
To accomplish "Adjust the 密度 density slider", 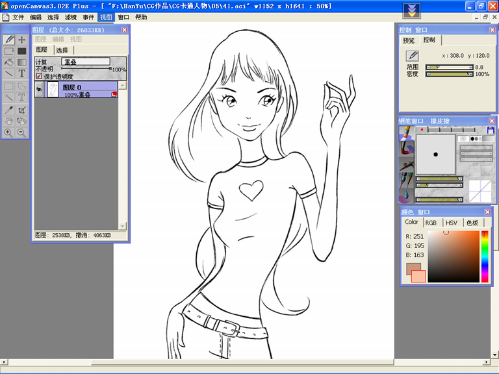I will pyautogui.click(x=450, y=74).
